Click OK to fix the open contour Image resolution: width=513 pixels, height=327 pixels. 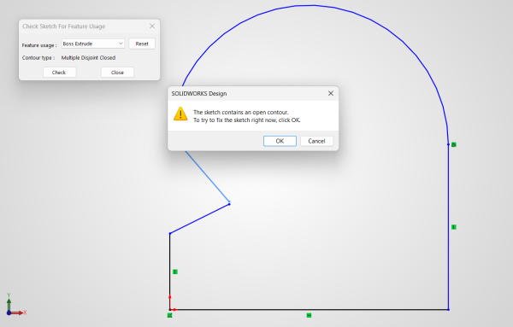(x=280, y=141)
